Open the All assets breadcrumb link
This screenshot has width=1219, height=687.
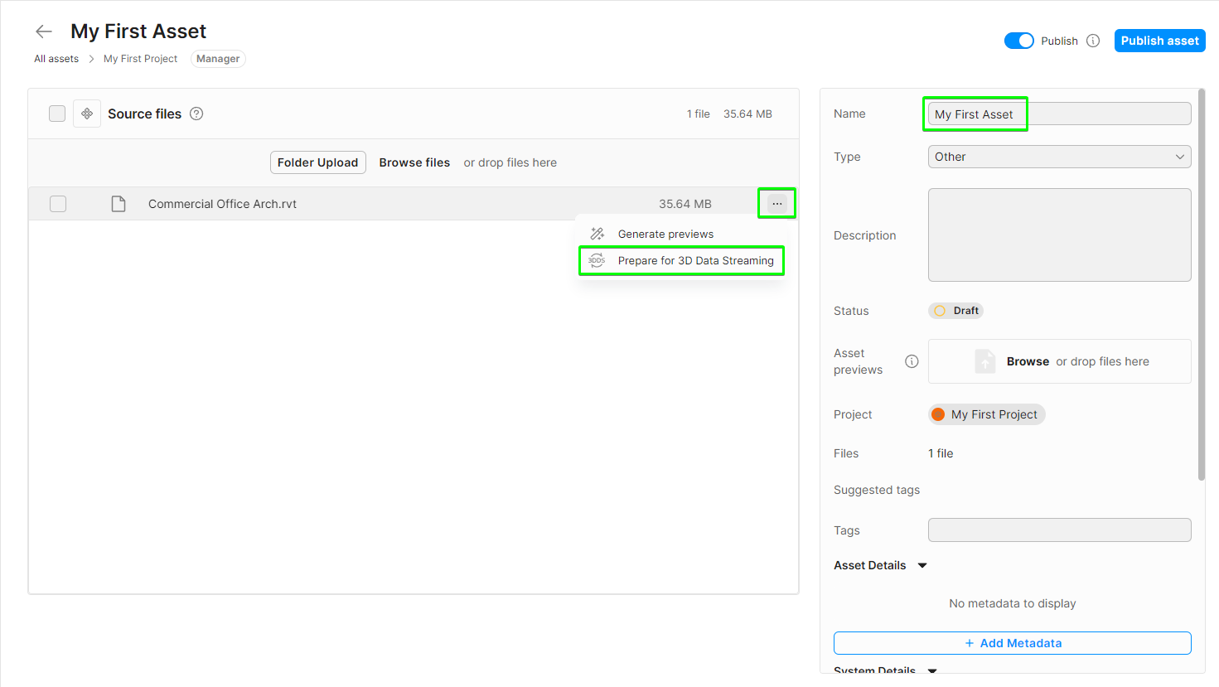coord(56,58)
